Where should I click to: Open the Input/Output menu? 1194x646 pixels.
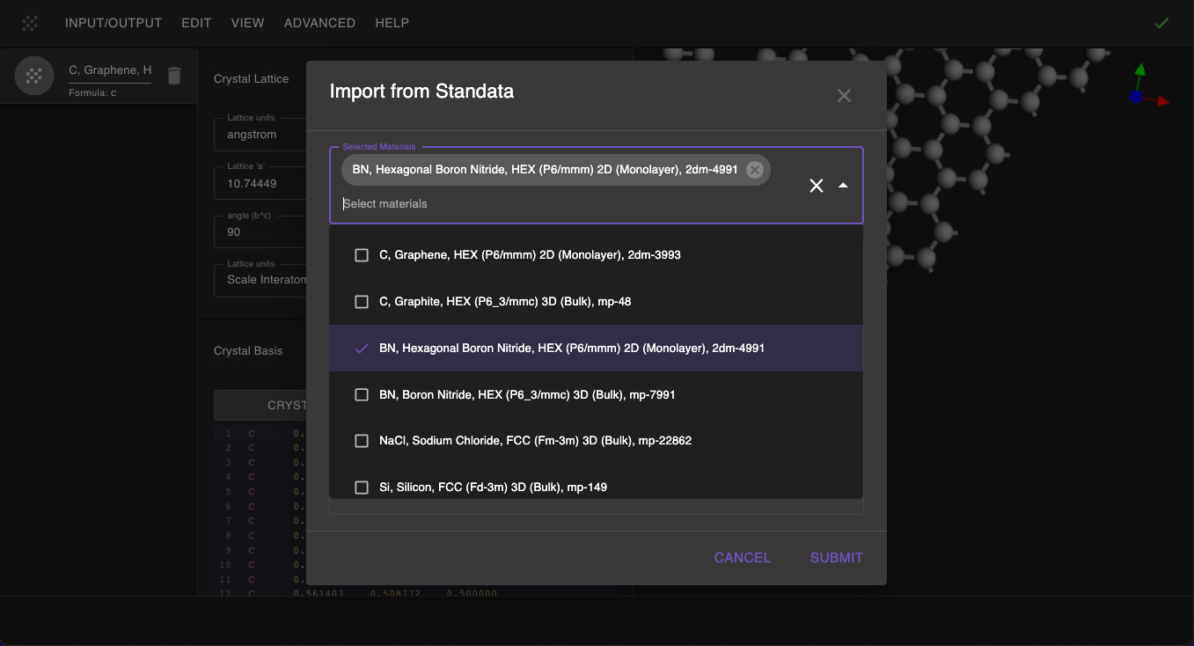coord(114,23)
